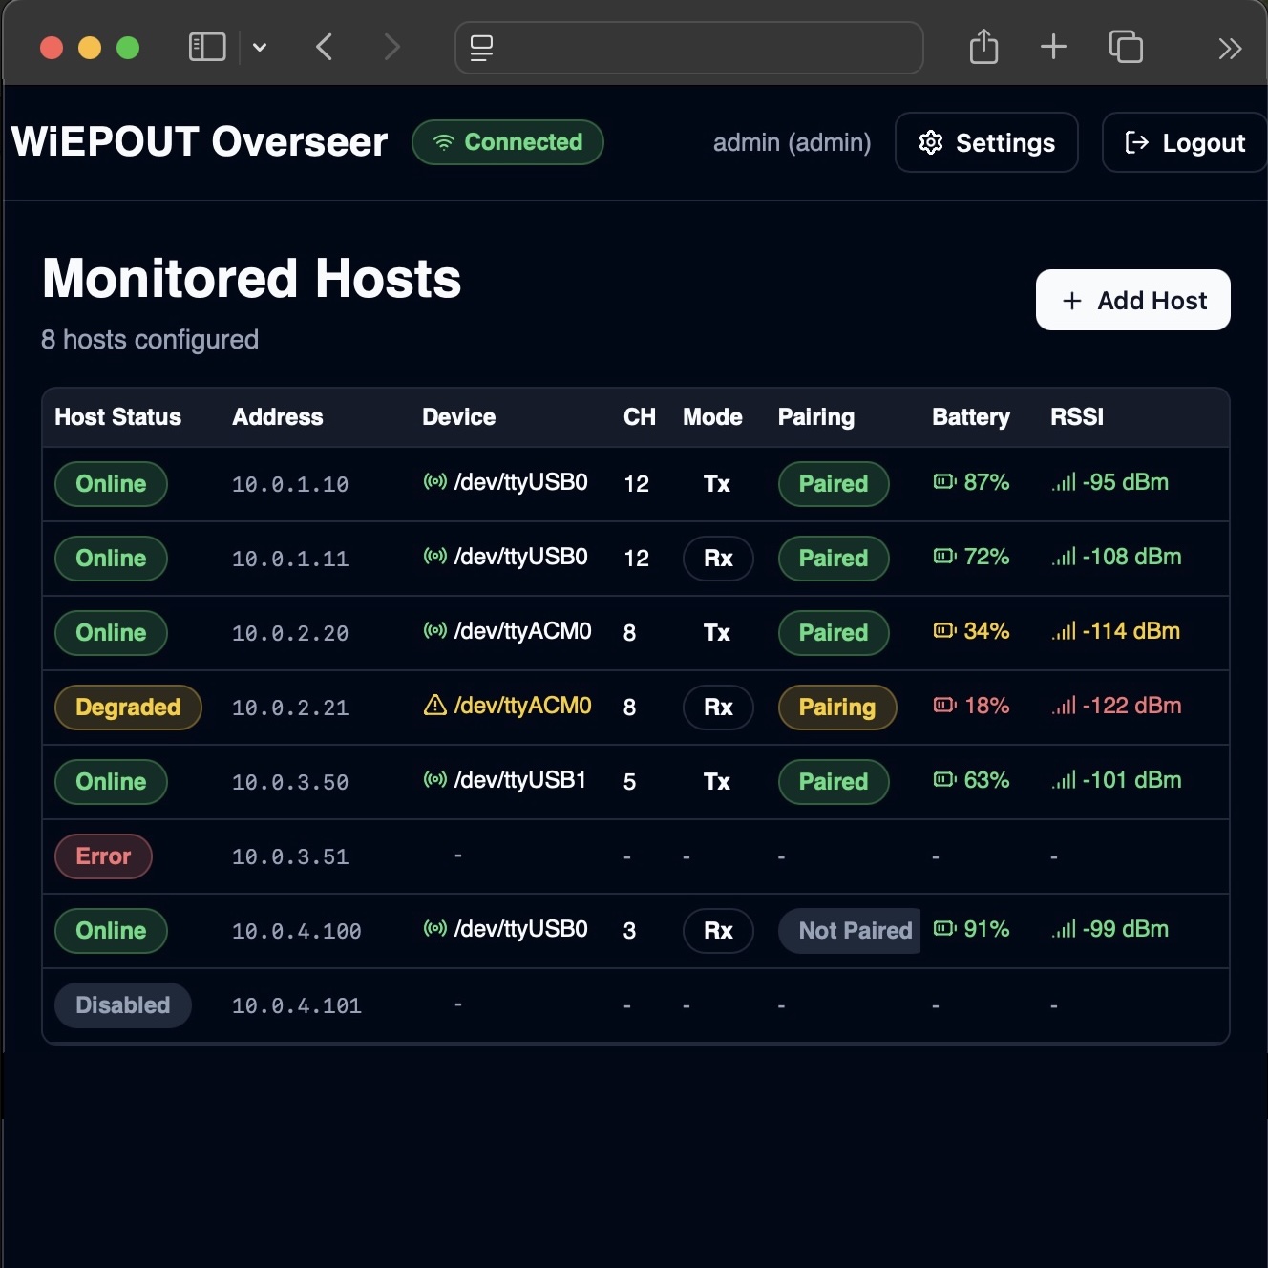Image resolution: width=1268 pixels, height=1268 pixels.
Task: Click the RSSI signal bars for -95 dBm
Action: tap(1063, 482)
